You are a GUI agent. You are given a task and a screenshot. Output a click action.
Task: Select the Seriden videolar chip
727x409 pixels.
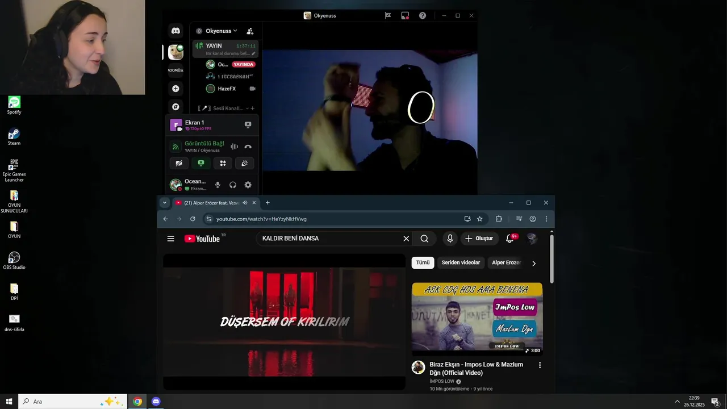tap(461, 262)
